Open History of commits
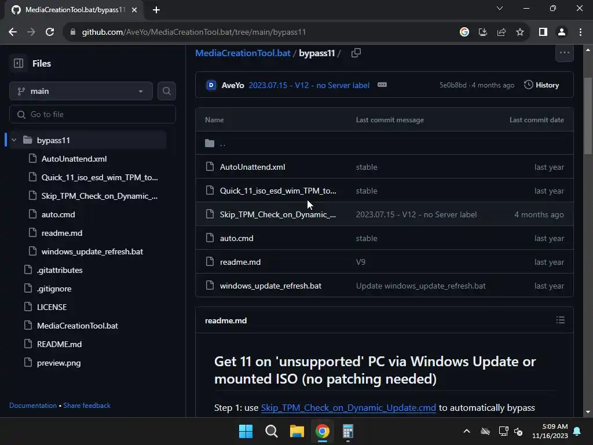This screenshot has width=593, height=445. [x=541, y=85]
